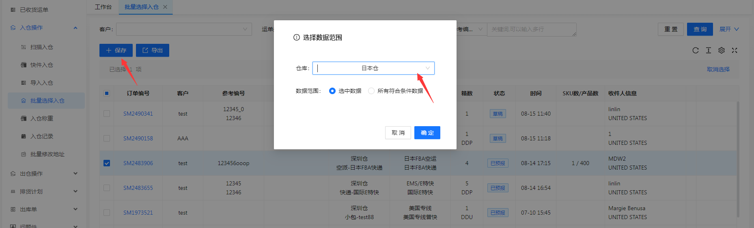Click the refresh icon above the table
The width and height of the screenshot is (754, 228).
click(x=695, y=50)
